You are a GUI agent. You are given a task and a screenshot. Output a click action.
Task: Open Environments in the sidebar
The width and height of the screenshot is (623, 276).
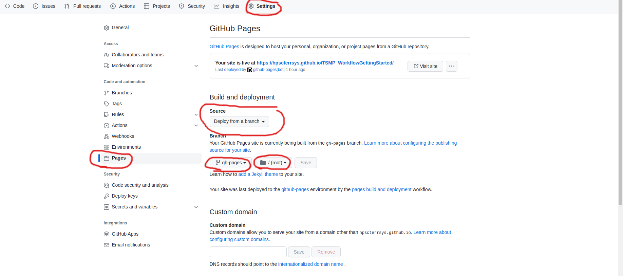click(x=152, y=147)
